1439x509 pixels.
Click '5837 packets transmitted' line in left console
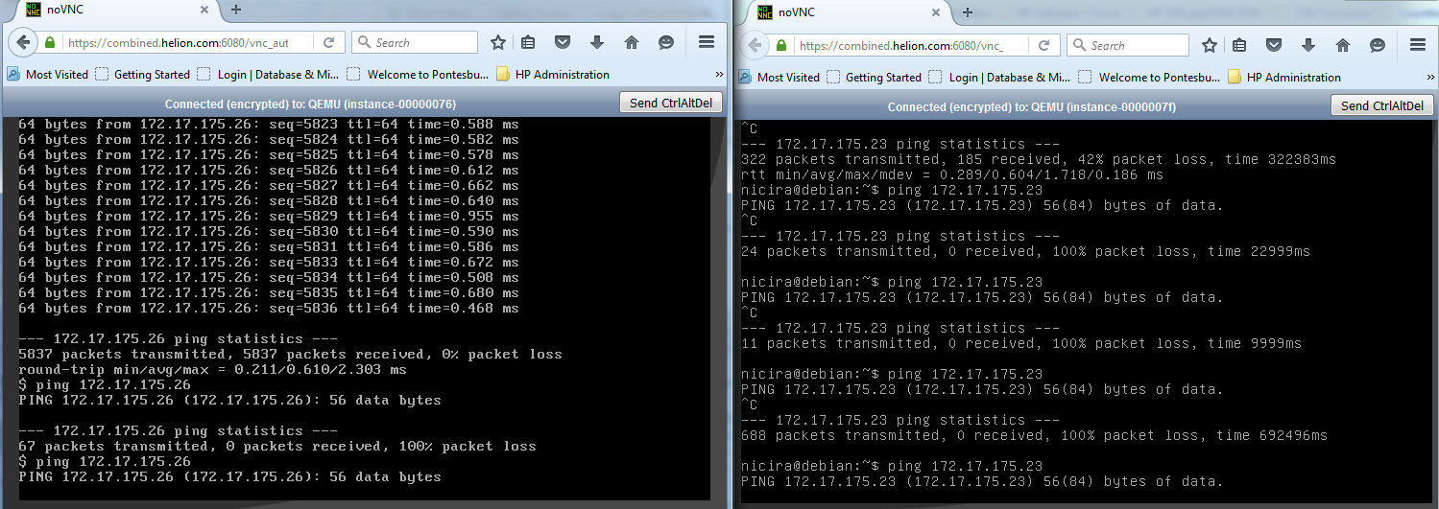click(290, 354)
